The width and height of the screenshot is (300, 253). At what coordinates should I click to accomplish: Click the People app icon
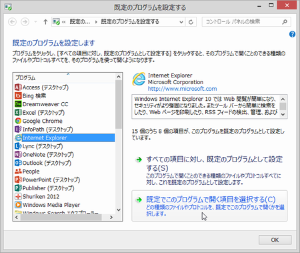[18, 172]
